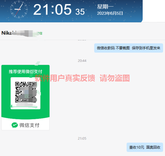The width and height of the screenshot is (165, 156).
Task: Click the 请勿盗图 watermark text
Action: click(x=115, y=78)
